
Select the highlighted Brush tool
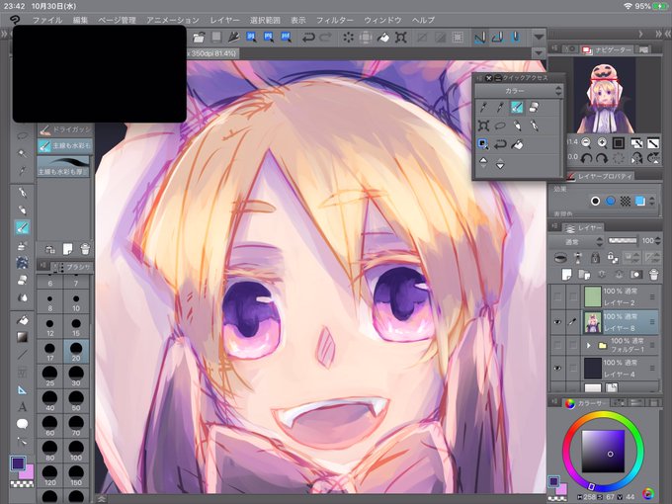(x=23, y=227)
